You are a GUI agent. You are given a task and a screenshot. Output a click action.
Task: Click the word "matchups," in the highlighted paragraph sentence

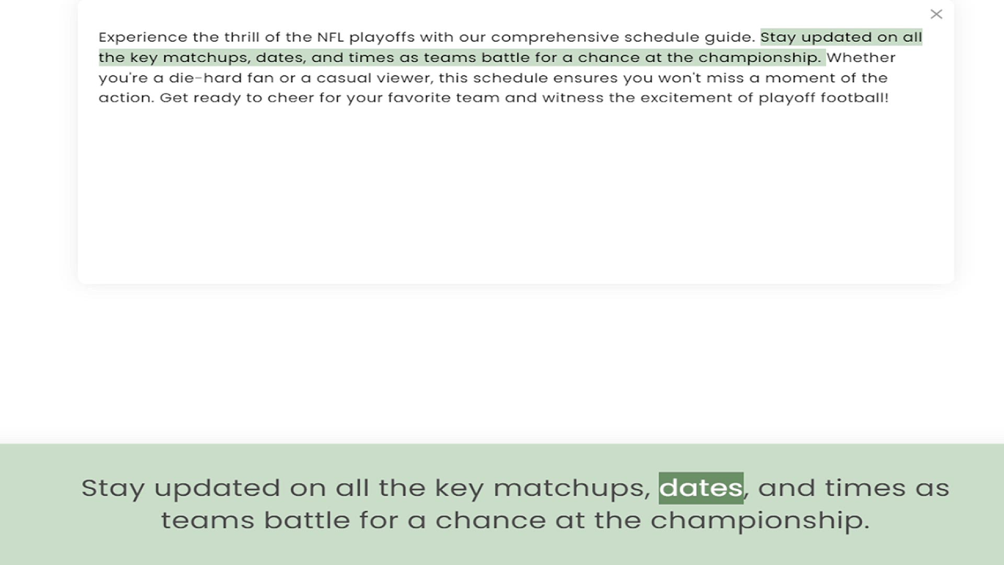click(206, 58)
